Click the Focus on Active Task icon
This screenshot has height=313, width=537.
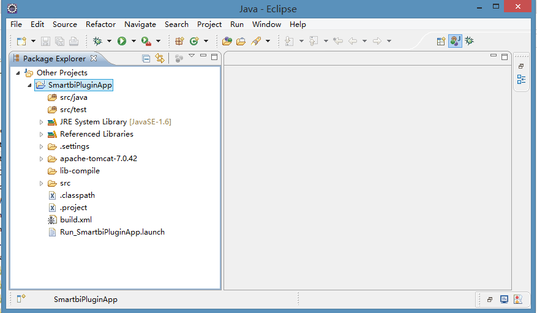(x=179, y=59)
